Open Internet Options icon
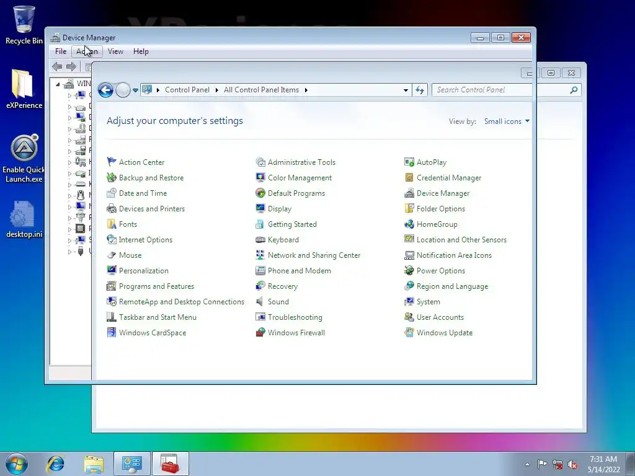The height and width of the screenshot is (476, 635). 112,240
